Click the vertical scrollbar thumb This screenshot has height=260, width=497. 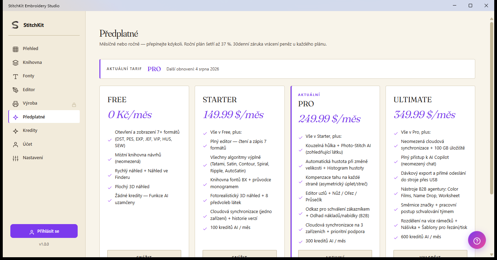pos(492,108)
